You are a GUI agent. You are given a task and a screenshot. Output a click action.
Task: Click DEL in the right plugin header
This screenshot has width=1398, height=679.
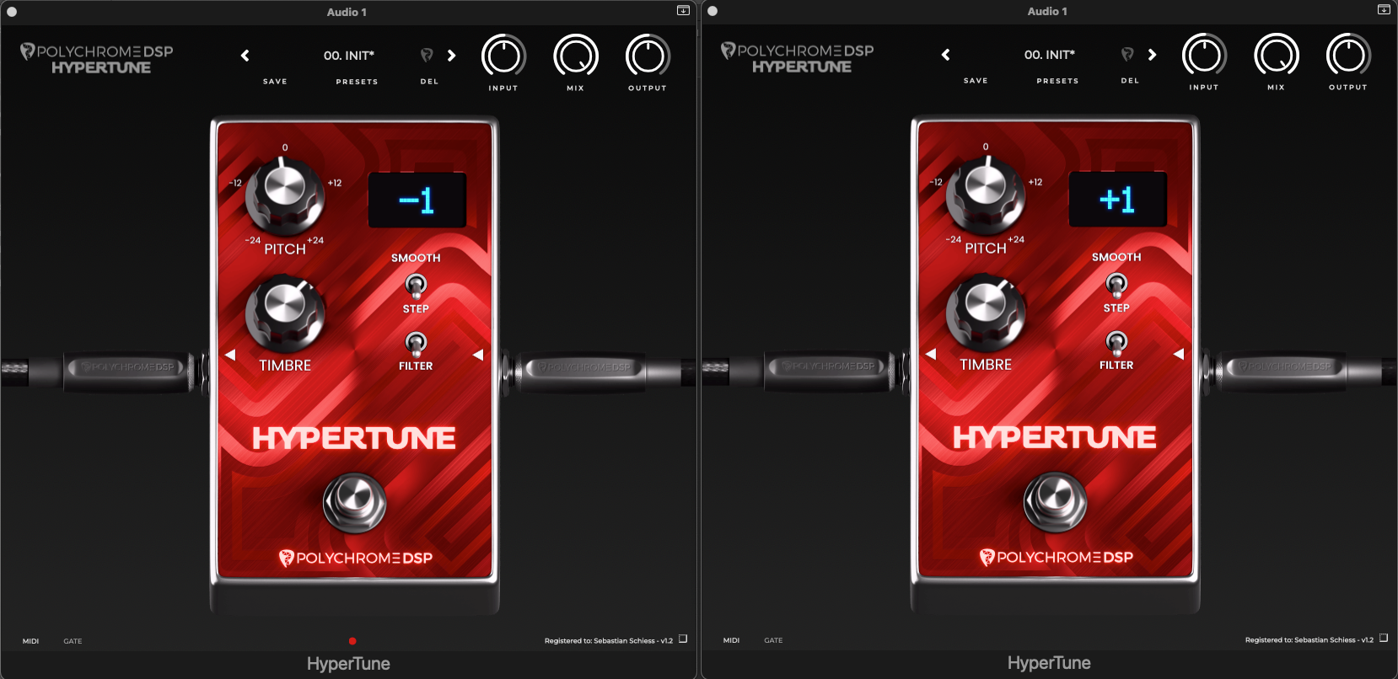click(x=1130, y=81)
